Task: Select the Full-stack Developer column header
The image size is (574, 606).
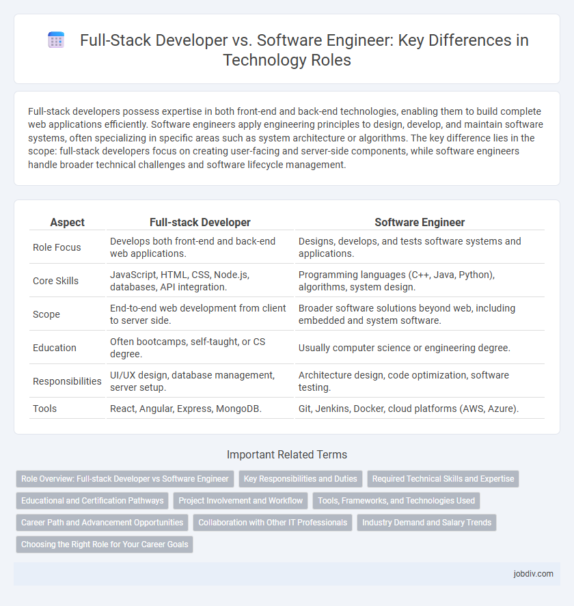Action: [200, 222]
